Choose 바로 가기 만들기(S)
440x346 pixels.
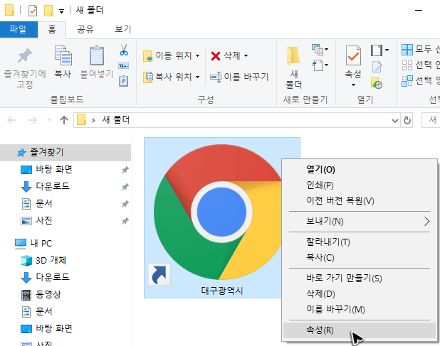click(360, 279)
